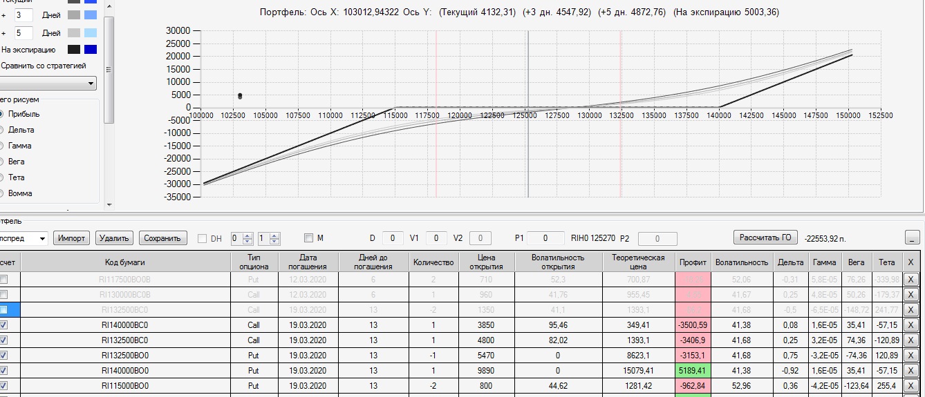Sort by Тета column header
This screenshot has height=397, width=925.
click(886, 262)
